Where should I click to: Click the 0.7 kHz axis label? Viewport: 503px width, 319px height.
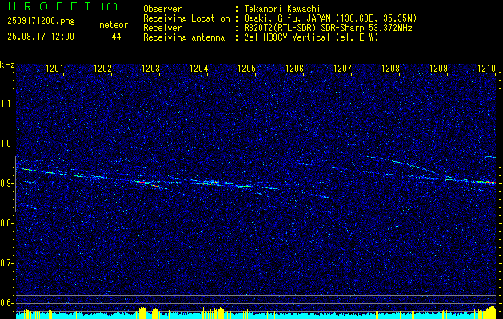pyautogui.click(x=6, y=263)
